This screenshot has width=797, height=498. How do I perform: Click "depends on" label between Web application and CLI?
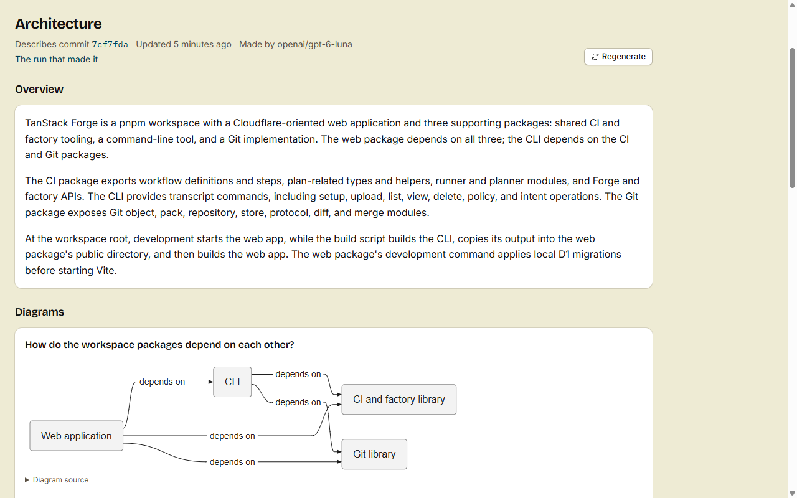click(162, 382)
